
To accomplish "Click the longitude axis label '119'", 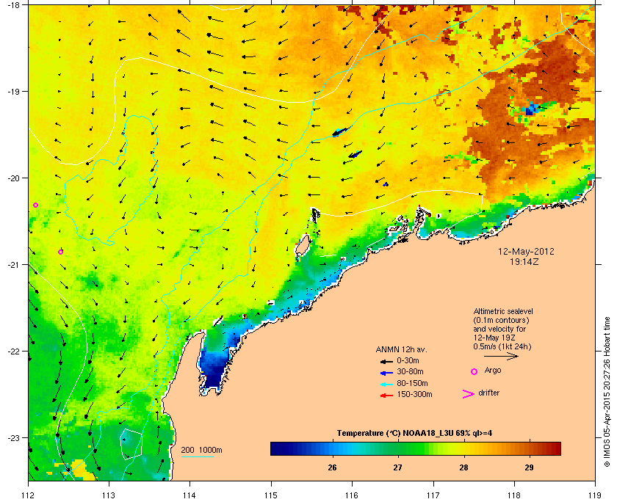I will pos(596,495).
